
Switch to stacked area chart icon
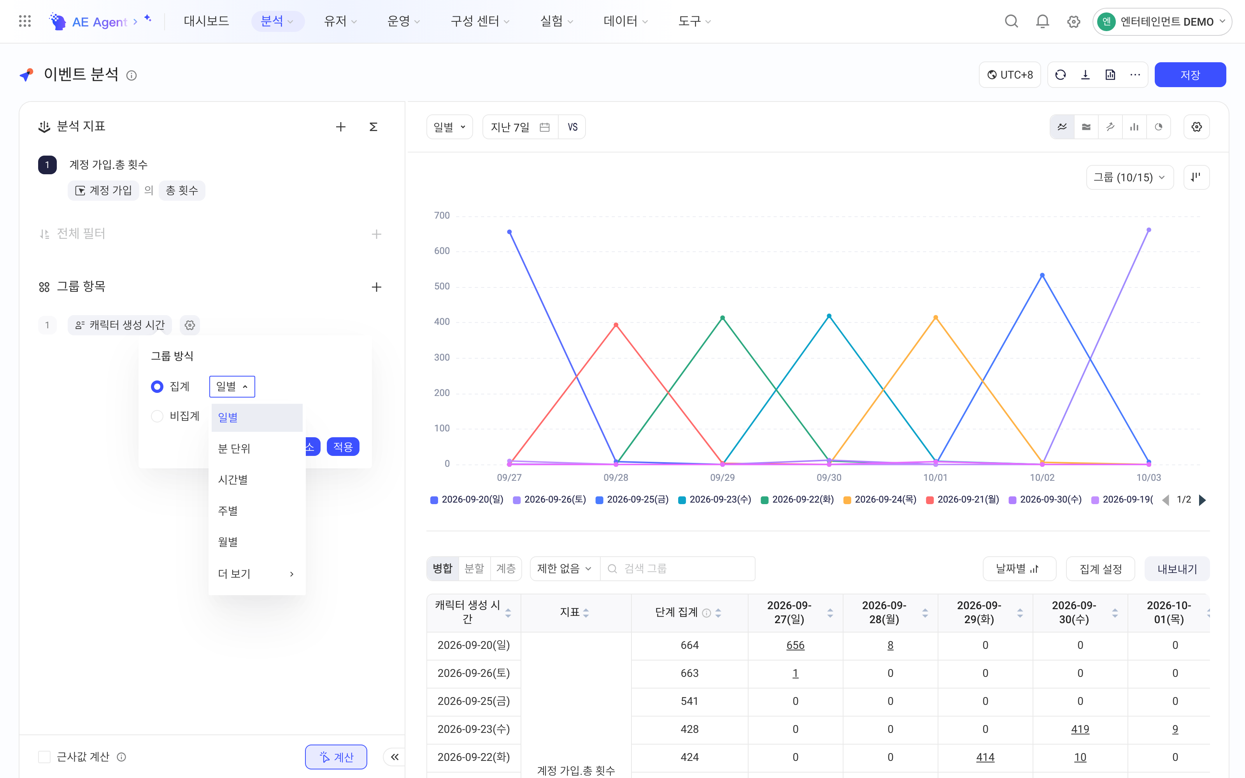pos(1086,126)
